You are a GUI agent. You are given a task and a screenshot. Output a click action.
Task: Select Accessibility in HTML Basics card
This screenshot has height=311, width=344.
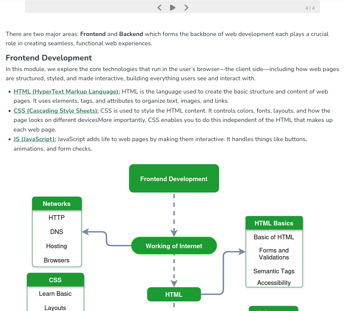coord(274,283)
